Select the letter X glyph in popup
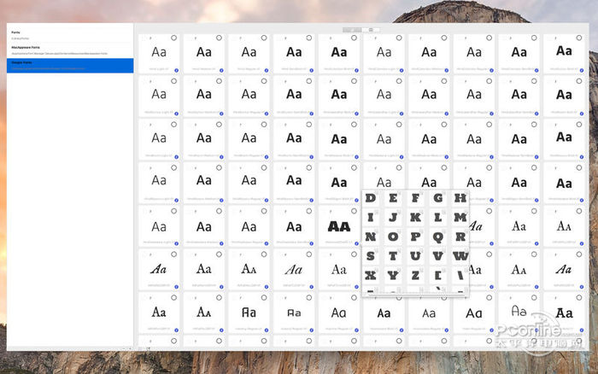 point(371,274)
